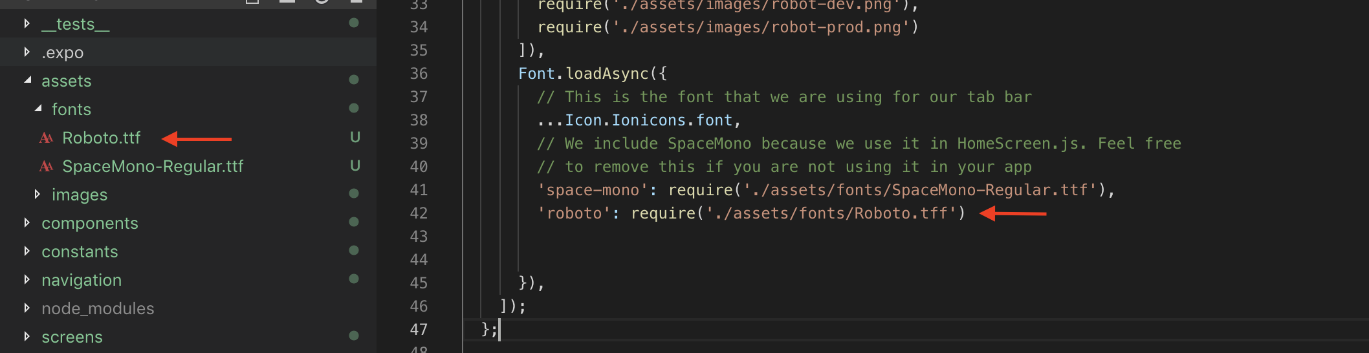Expand the node_modules folder arrow

click(27, 308)
